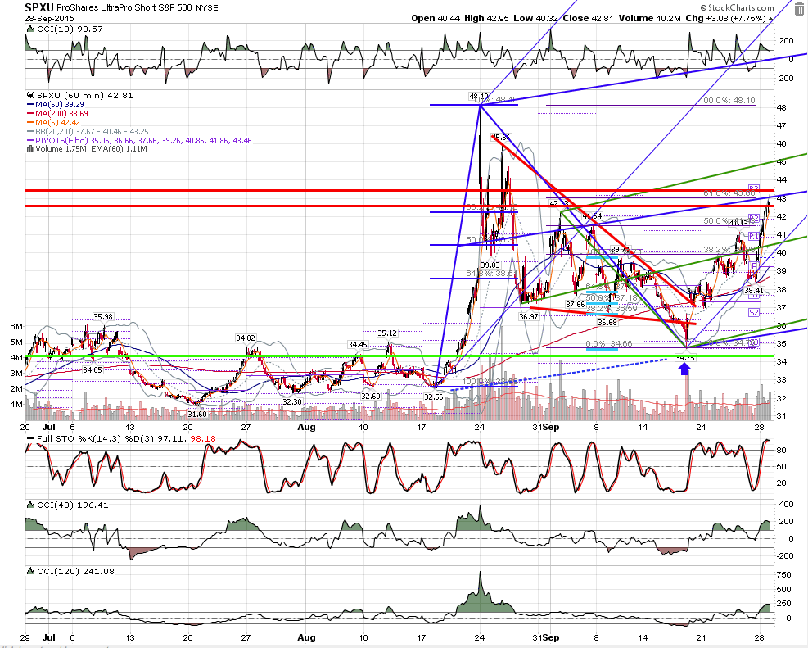This screenshot has width=808, height=648.
Task: Click the Close 42.81 value in header
Action: tap(588, 19)
